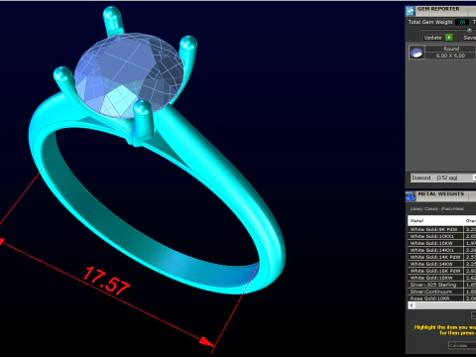
Task: Click the Metal column header
Action: click(x=435, y=220)
